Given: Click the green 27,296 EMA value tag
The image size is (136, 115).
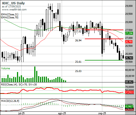Looking at the screenshot, I should pos(129,33).
